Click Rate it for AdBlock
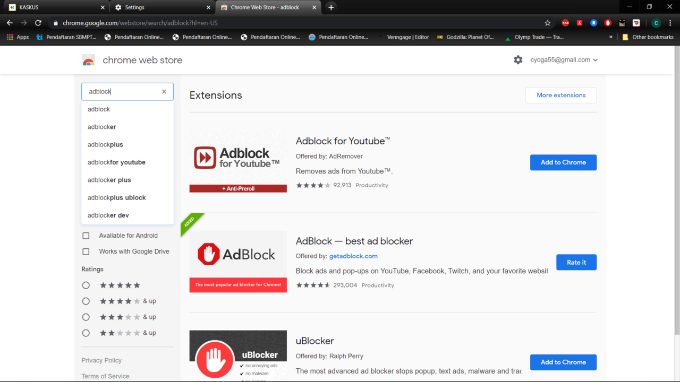The height and width of the screenshot is (382, 680). pos(576,262)
